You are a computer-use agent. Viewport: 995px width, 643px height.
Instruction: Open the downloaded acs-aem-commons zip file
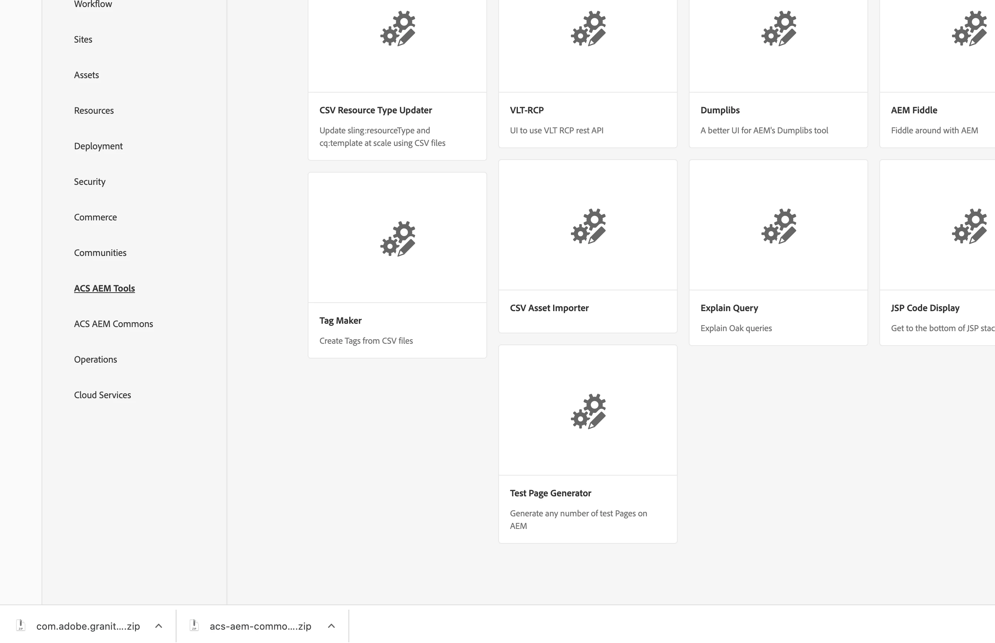[x=260, y=626]
